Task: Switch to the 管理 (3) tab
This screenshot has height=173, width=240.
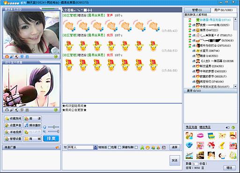Action: point(197,10)
